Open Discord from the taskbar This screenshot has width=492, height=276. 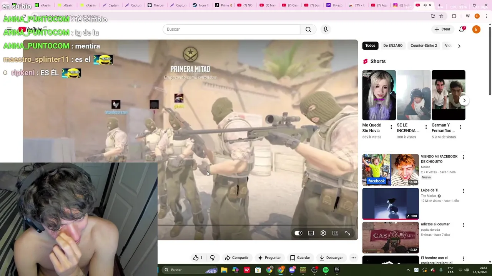click(x=292, y=270)
